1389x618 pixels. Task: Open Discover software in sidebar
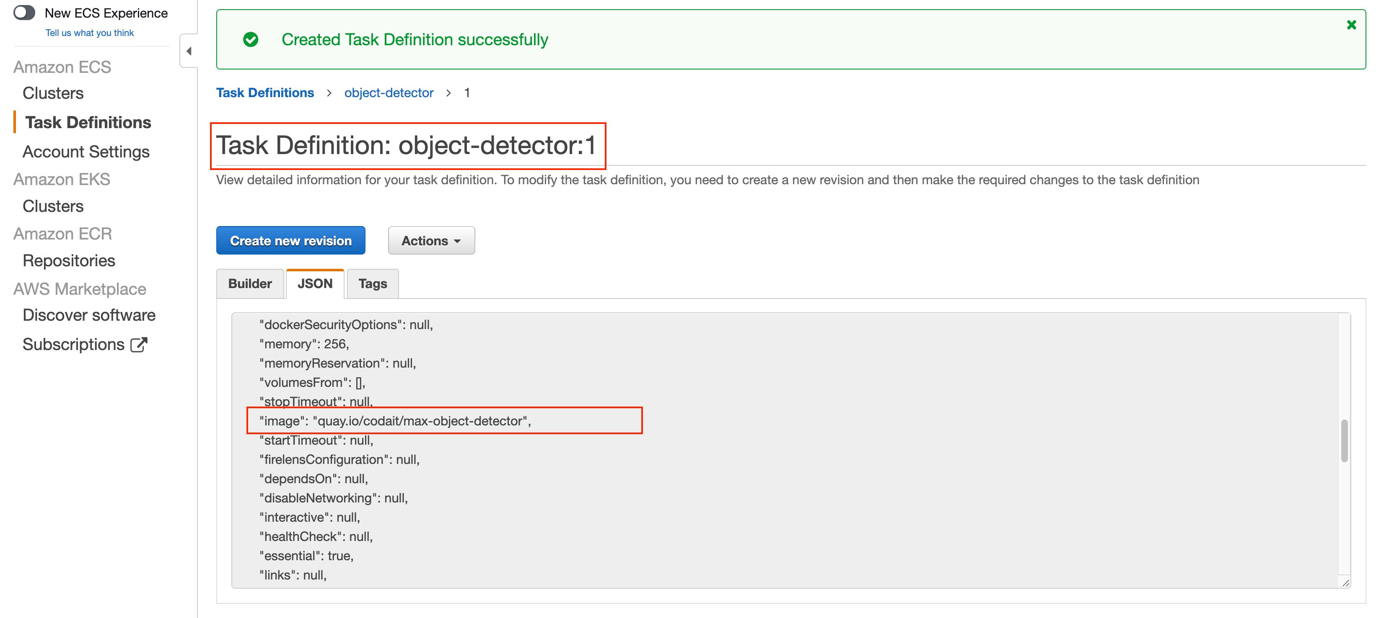point(88,315)
